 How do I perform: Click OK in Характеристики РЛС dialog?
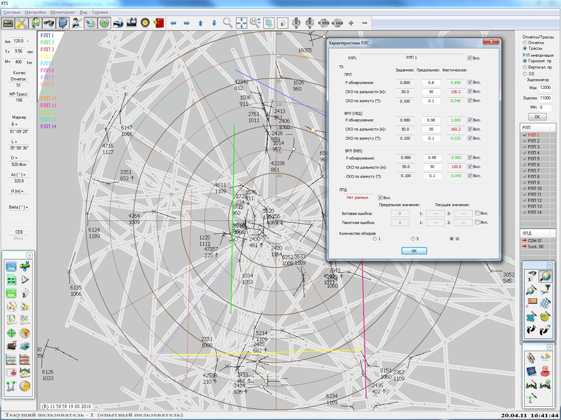tap(414, 251)
